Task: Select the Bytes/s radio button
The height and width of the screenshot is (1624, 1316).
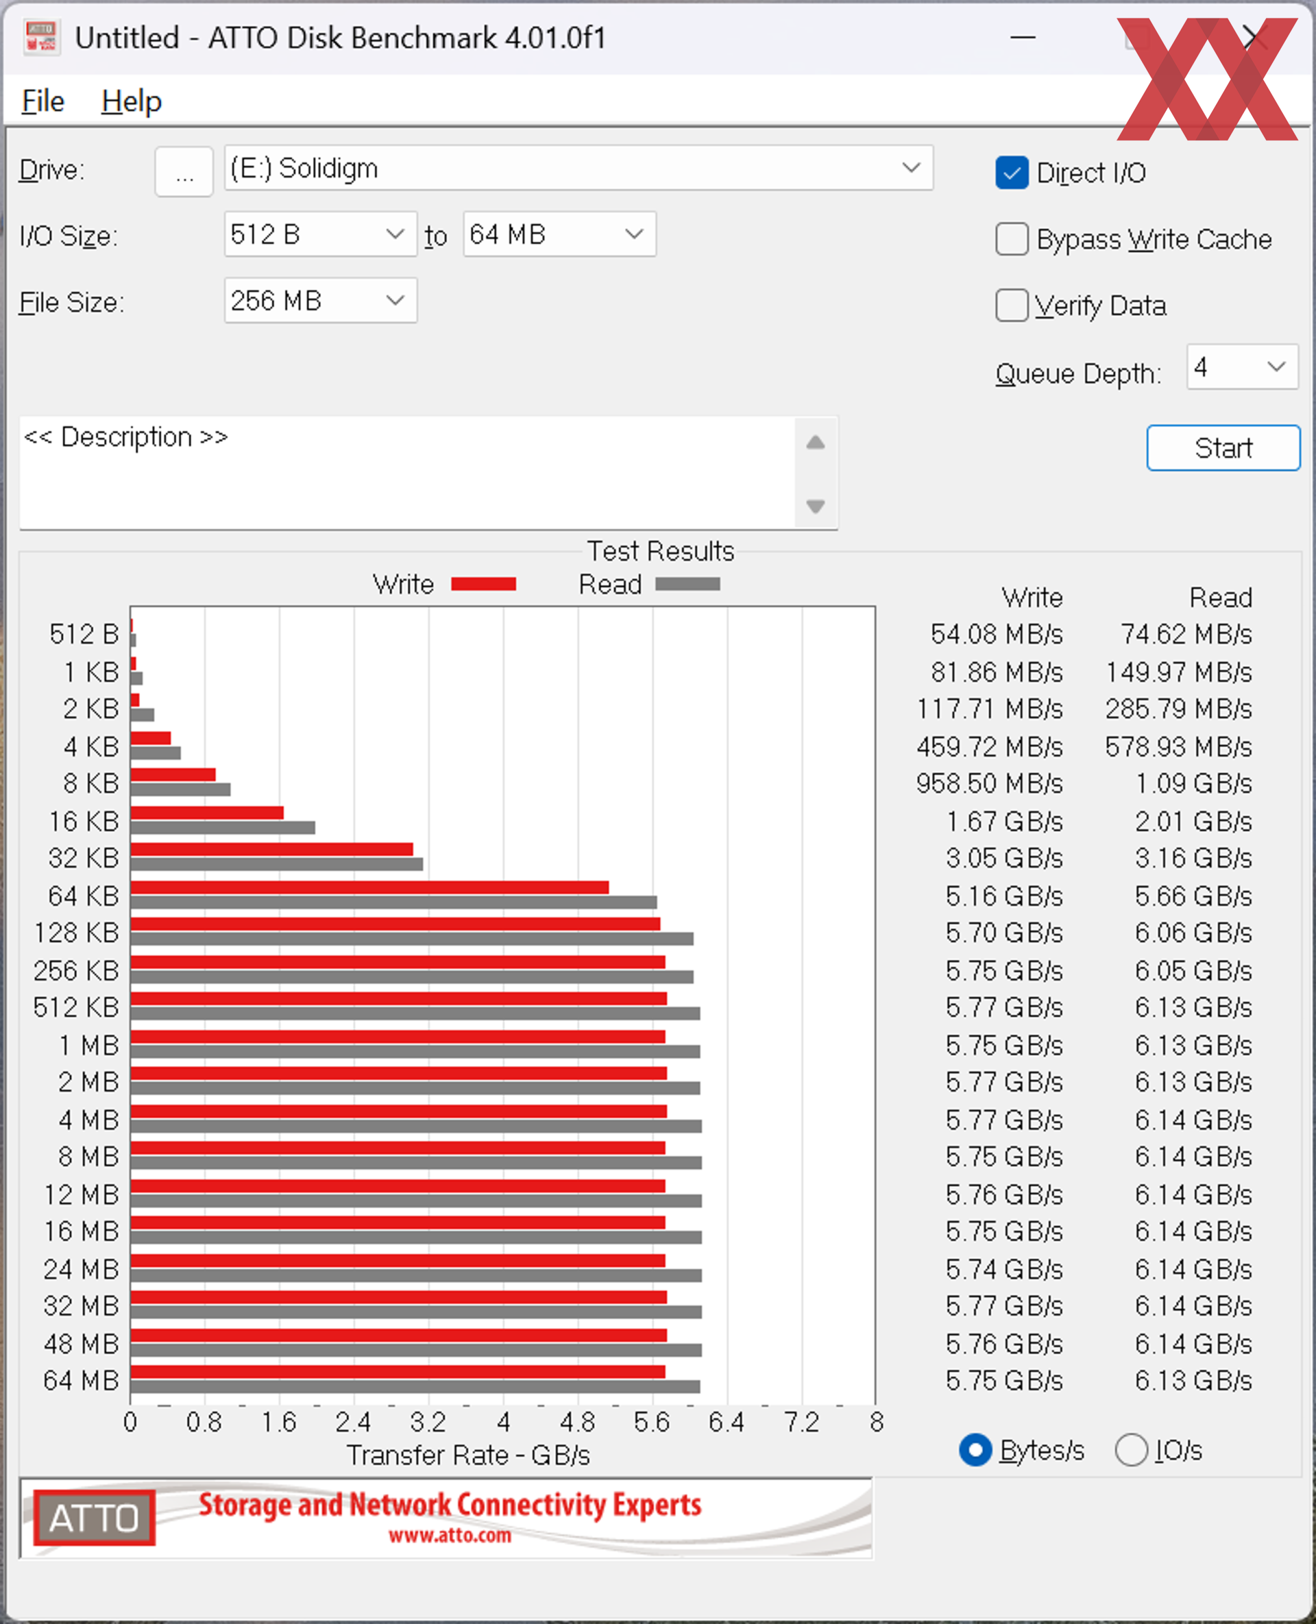Action: (x=975, y=1451)
